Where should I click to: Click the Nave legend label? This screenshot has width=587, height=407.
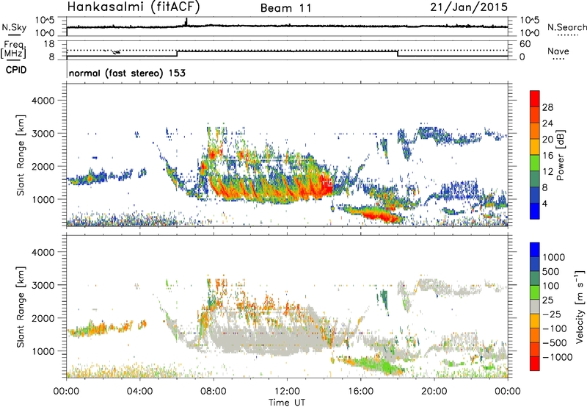[558, 51]
